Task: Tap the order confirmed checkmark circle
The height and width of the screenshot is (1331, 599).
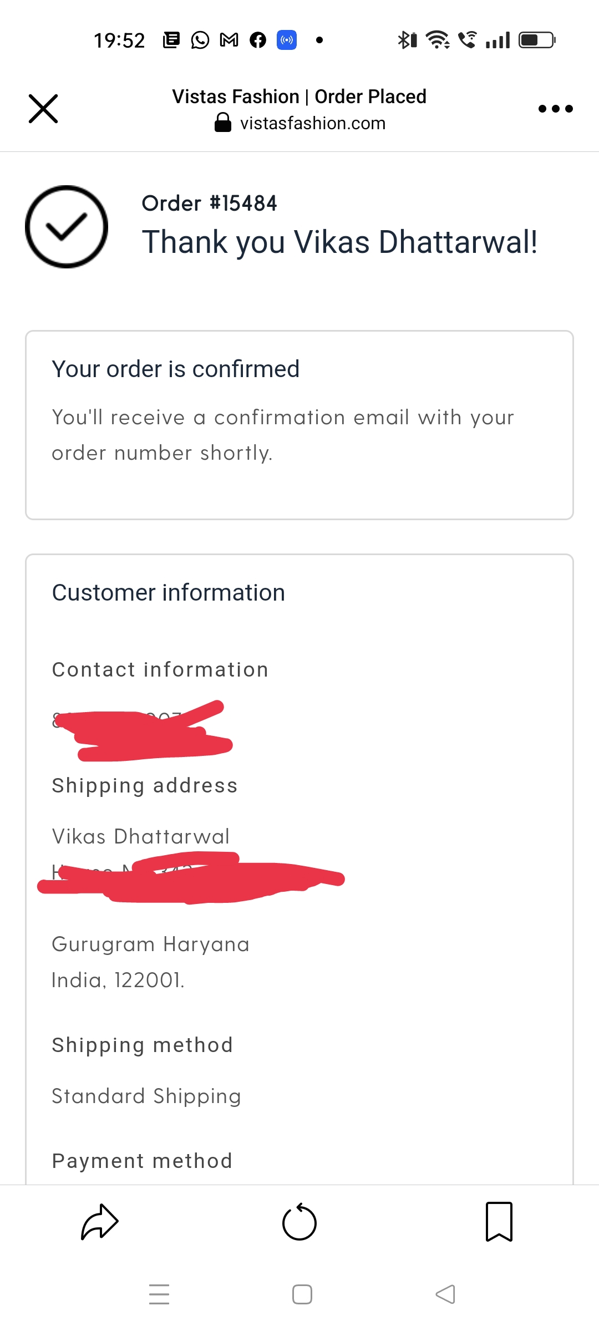Action: click(x=67, y=227)
